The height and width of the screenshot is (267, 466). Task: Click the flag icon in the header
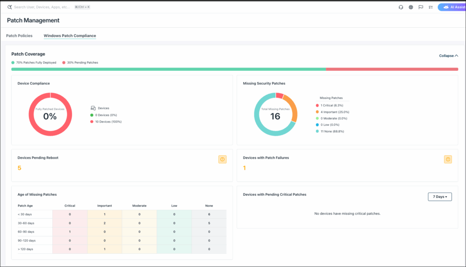(x=421, y=7)
